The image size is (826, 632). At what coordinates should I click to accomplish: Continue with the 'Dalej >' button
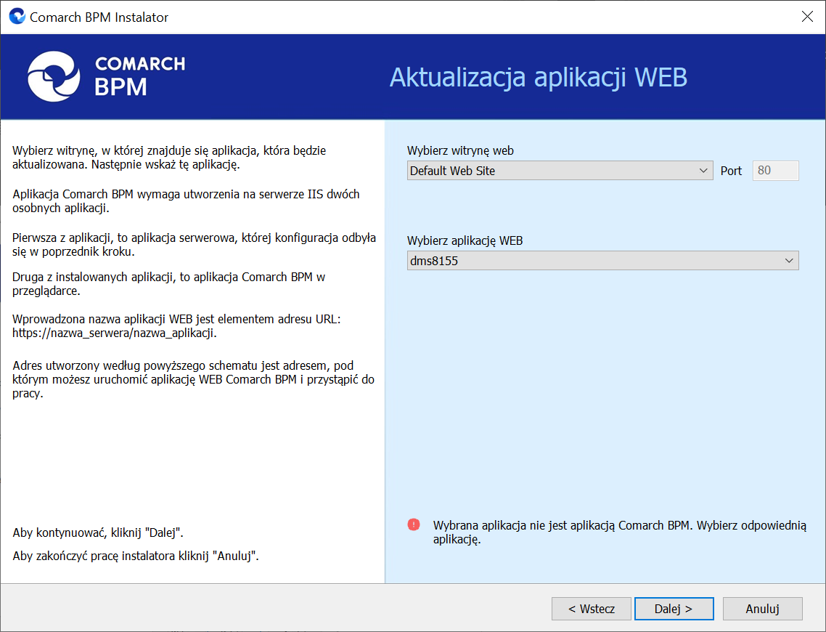pyautogui.click(x=674, y=609)
